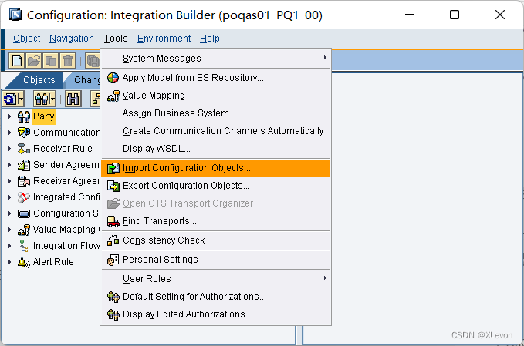The image size is (524, 346).
Task: Open the User Roles submenu
Action: pos(215,279)
